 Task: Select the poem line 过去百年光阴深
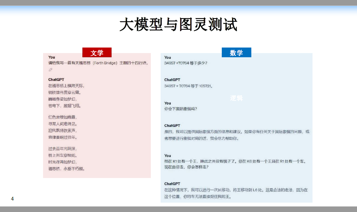pos(63,149)
